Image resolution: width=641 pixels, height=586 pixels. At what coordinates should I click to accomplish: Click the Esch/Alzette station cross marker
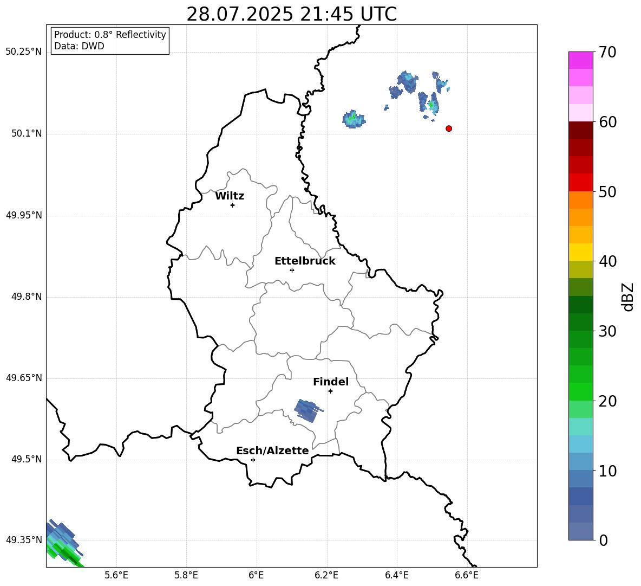point(253,460)
